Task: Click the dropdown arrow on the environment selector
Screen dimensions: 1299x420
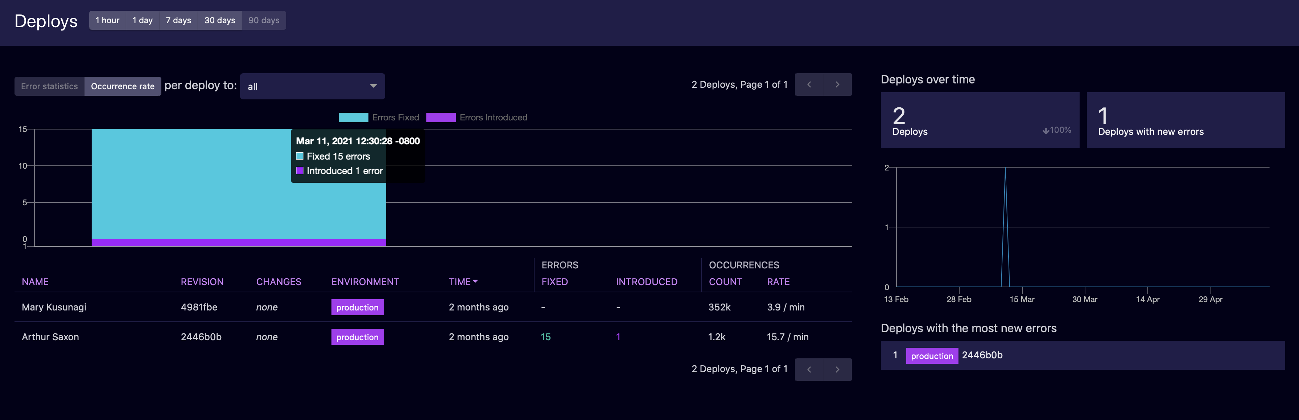Action: point(373,86)
